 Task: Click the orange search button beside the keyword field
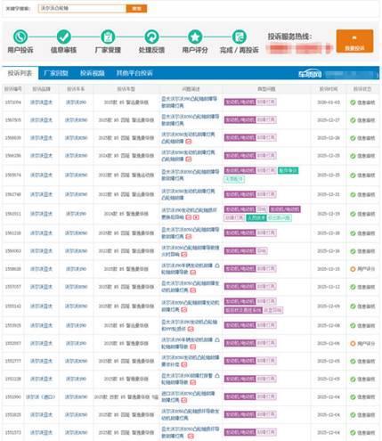[136, 8]
